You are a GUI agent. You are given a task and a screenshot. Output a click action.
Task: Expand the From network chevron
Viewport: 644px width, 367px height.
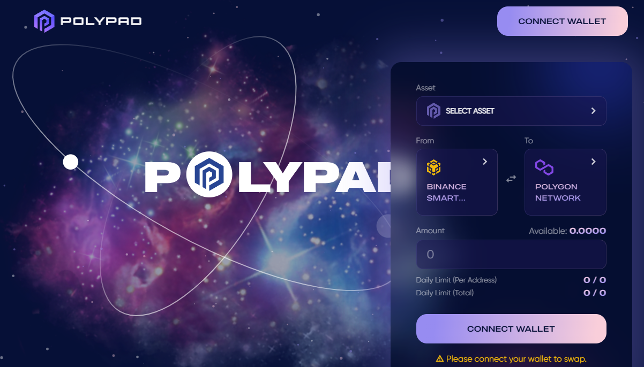pyautogui.click(x=485, y=162)
